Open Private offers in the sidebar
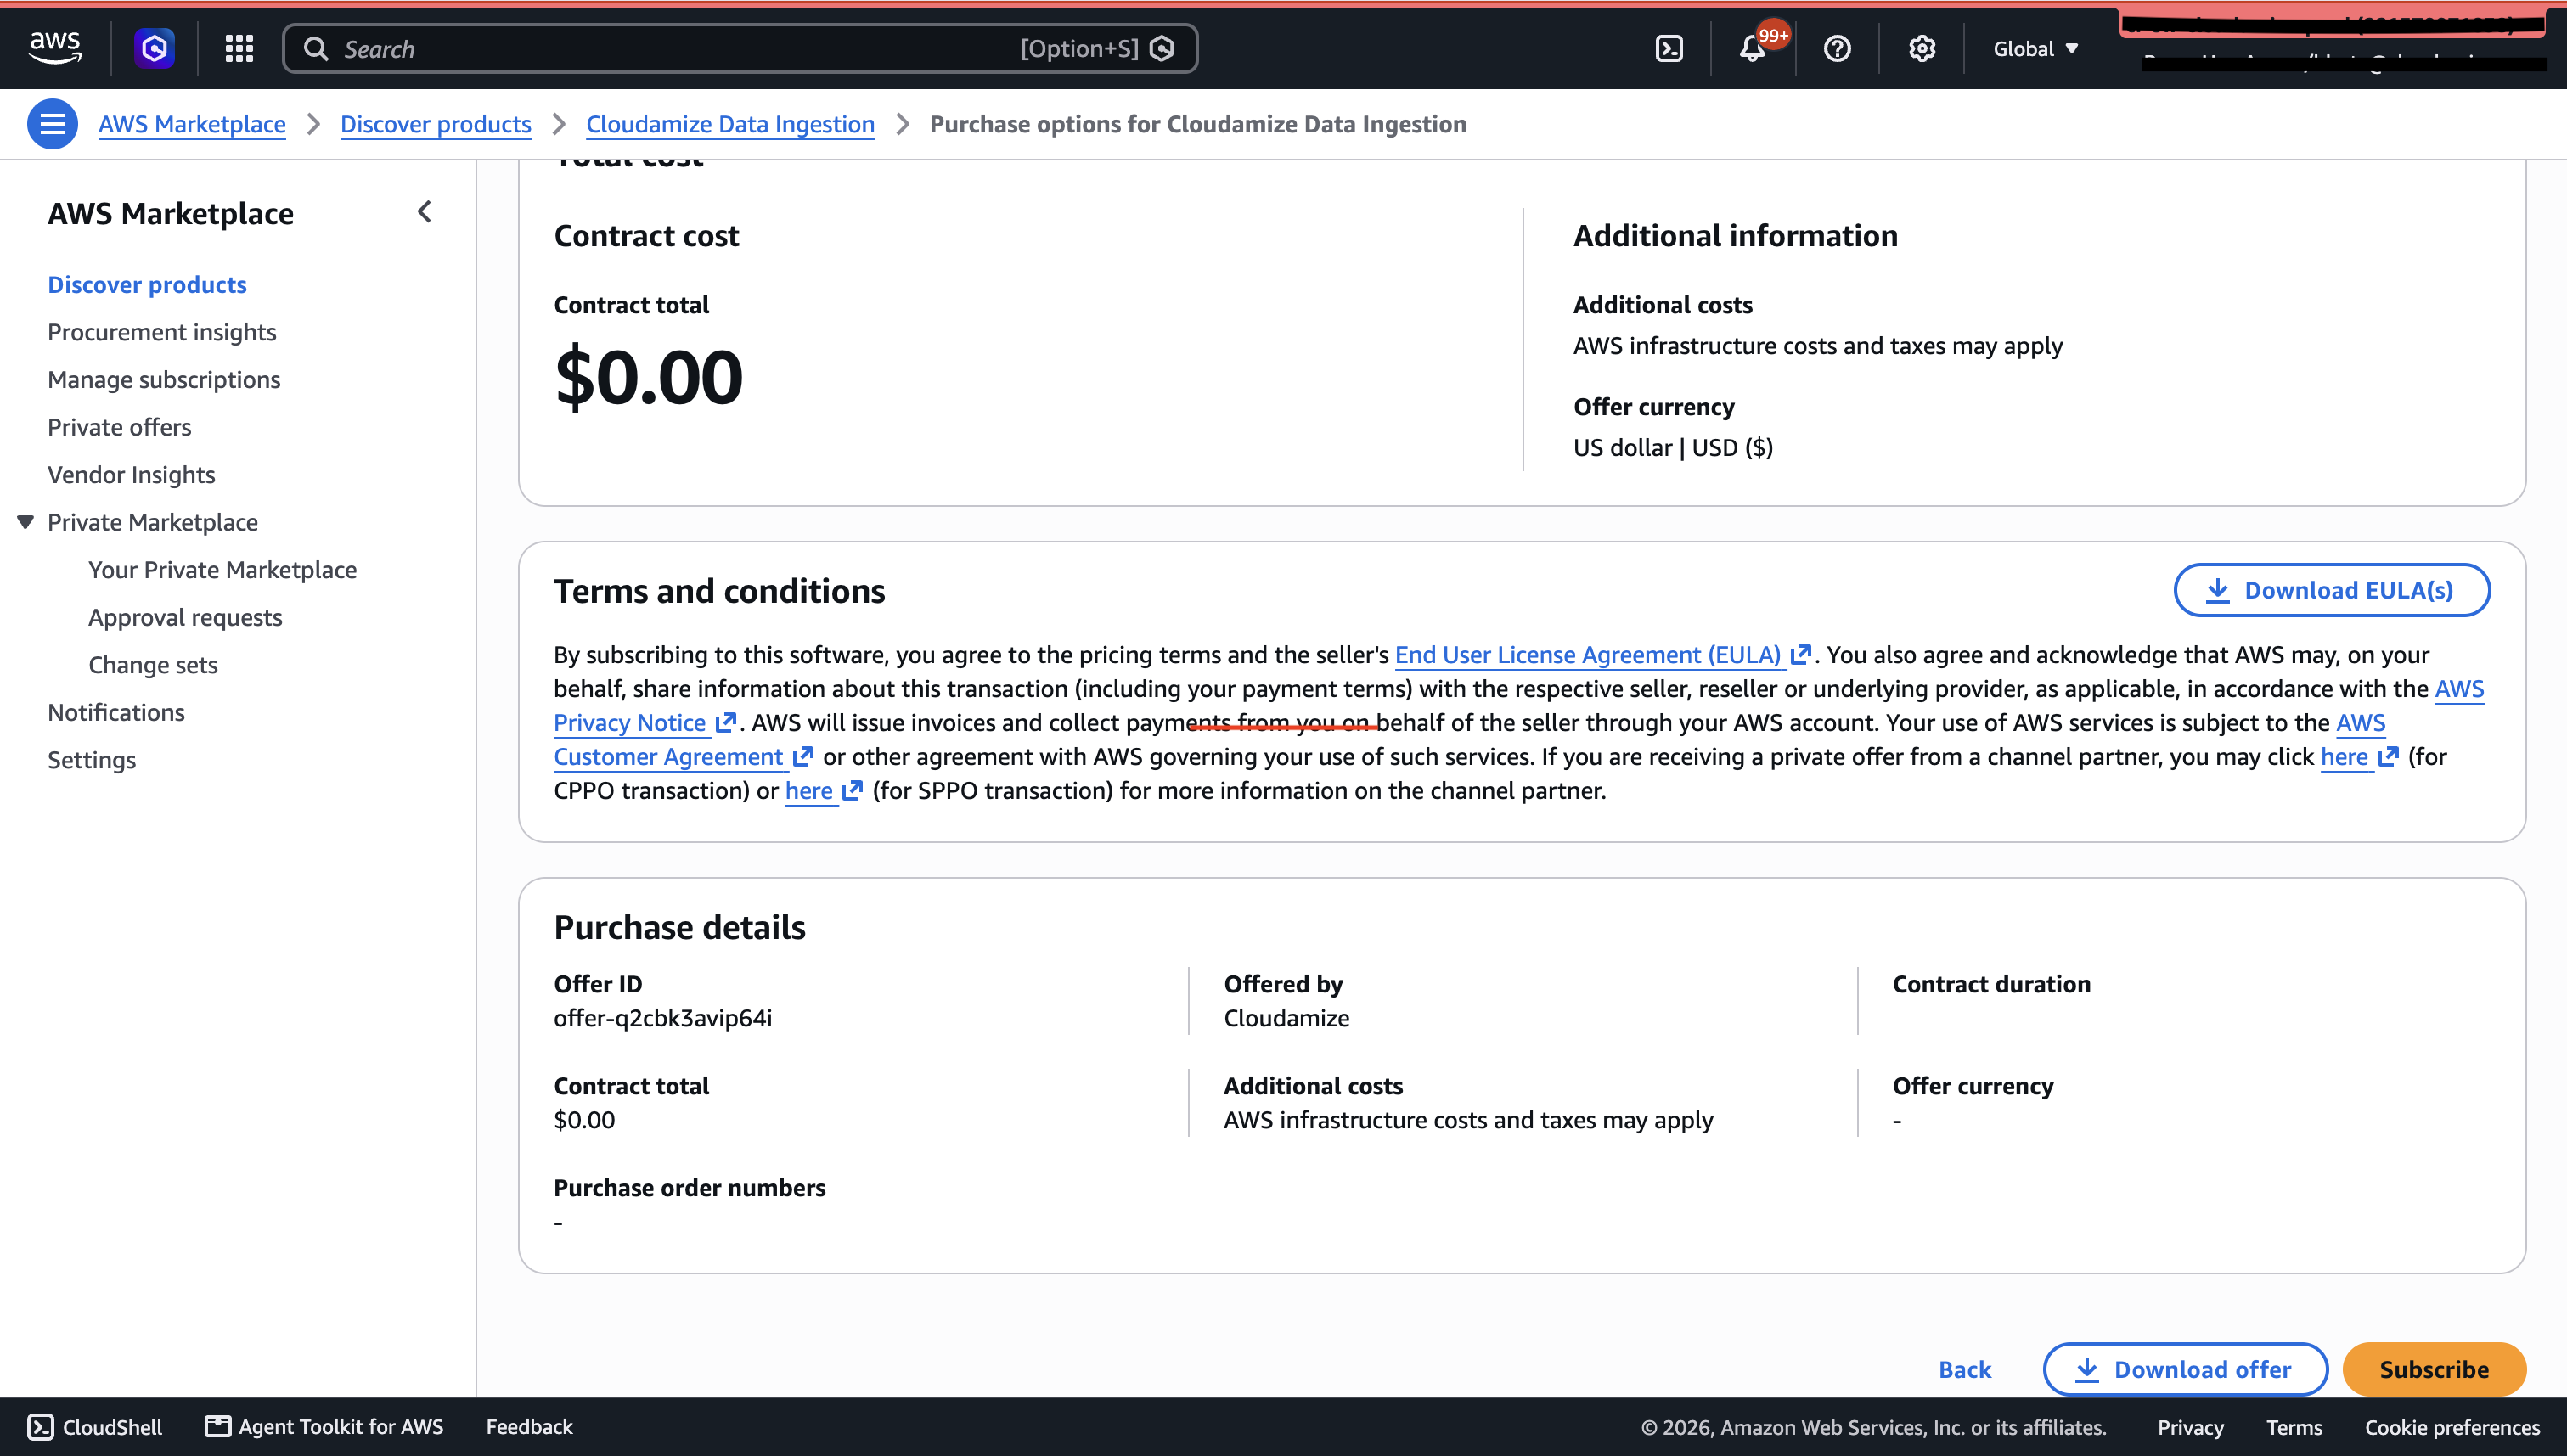Image resolution: width=2567 pixels, height=1456 pixels. click(119, 427)
